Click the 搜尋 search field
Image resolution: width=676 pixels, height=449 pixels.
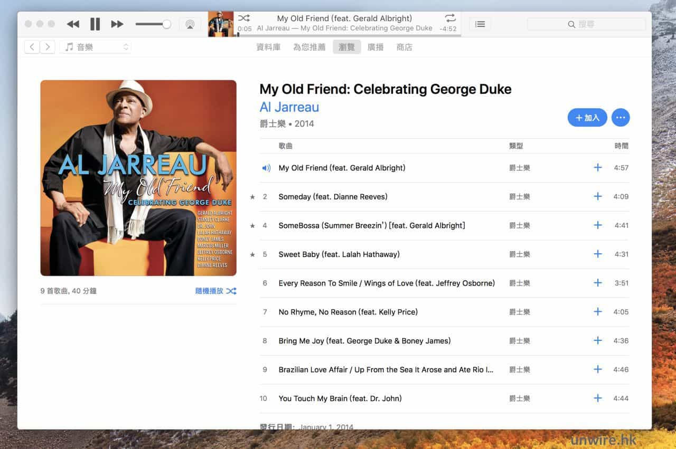pos(586,24)
